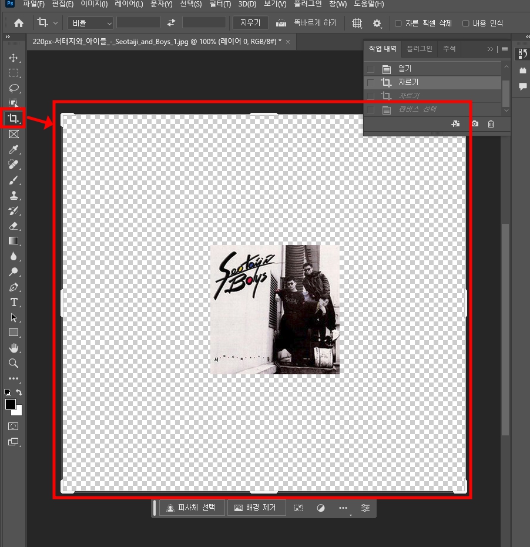Image resolution: width=530 pixels, height=547 pixels.
Task: Create a new history snapshot
Action: click(475, 124)
